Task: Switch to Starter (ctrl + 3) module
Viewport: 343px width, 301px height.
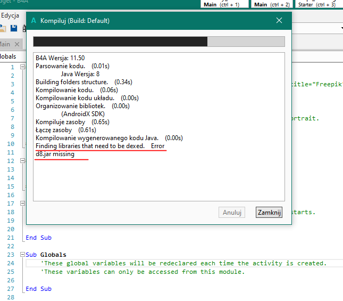Action: (316, 4)
